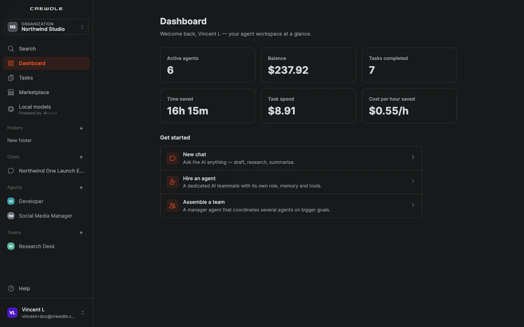Open the Developer agent
Image resolution: width=524 pixels, height=327 pixels.
(46, 201)
